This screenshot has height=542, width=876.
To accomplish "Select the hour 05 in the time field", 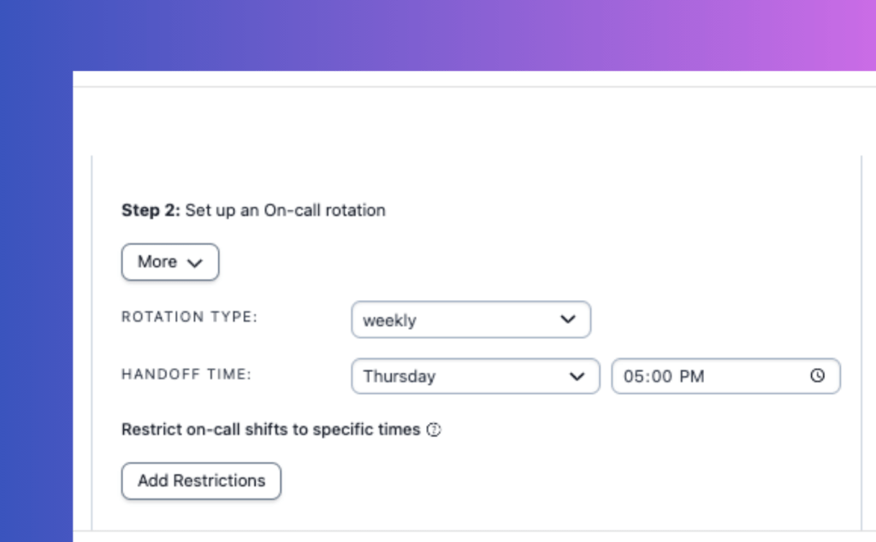I will [635, 376].
